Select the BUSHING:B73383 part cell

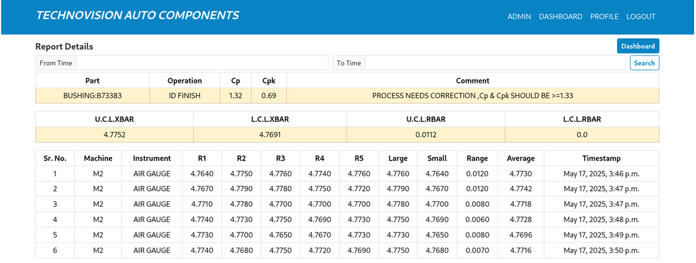(x=92, y=96)
